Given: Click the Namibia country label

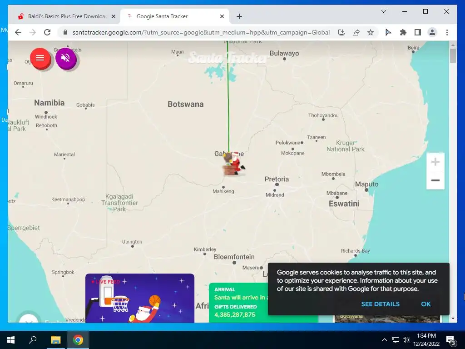Looking at the screenshot, I should (x=49, y=103).
